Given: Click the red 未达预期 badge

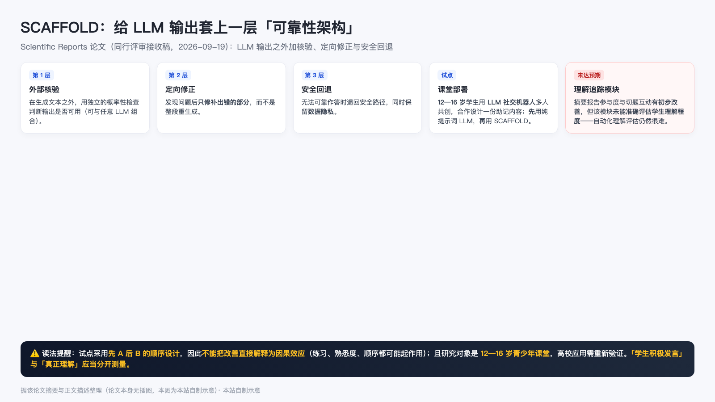Looking at the screenshot, I should click(589, 75).
